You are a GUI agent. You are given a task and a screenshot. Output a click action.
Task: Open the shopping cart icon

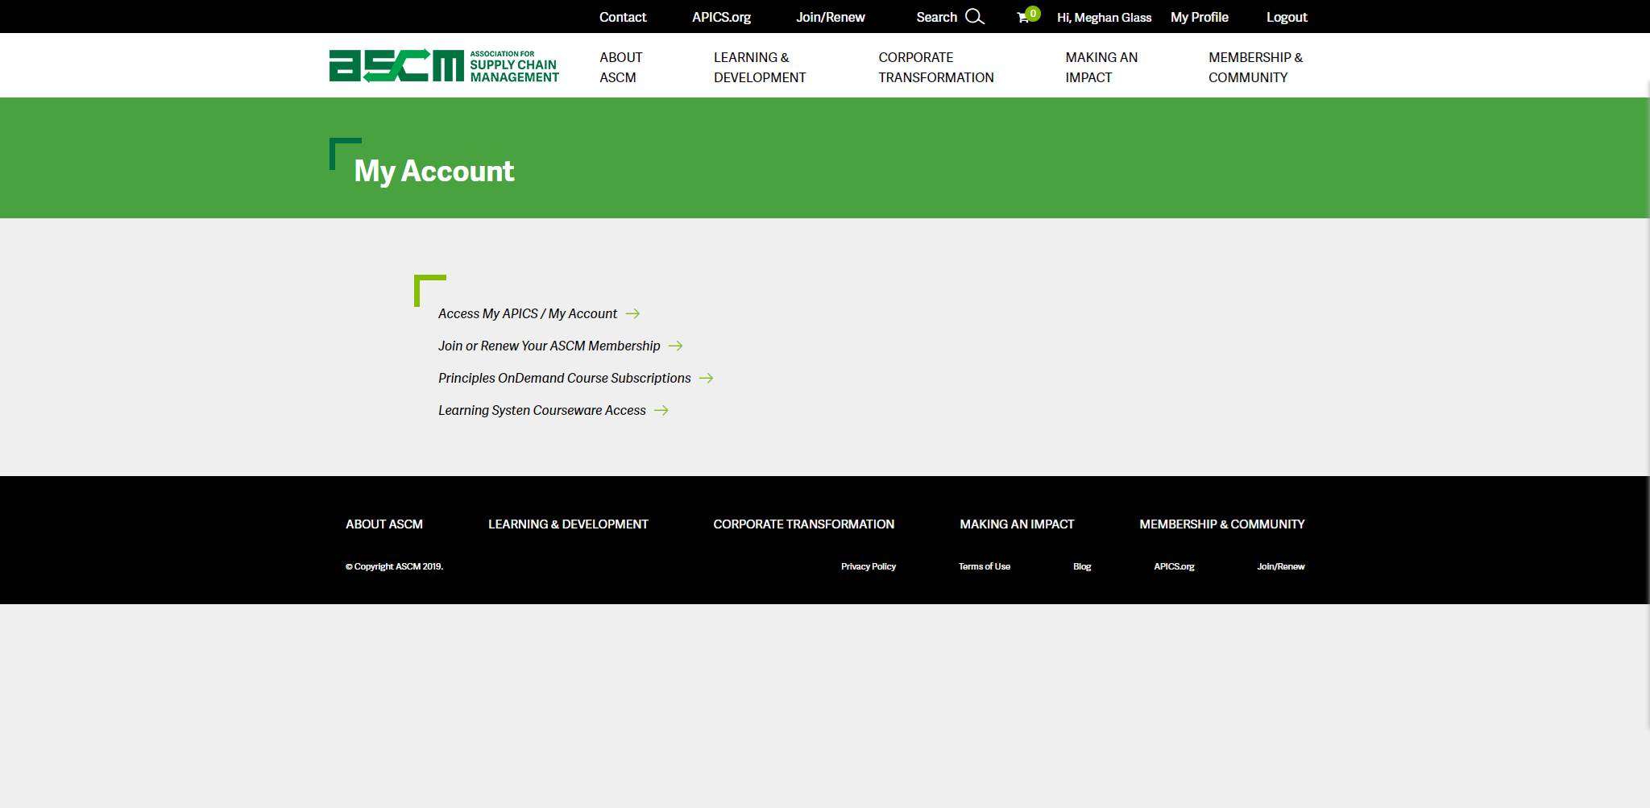1023,17
